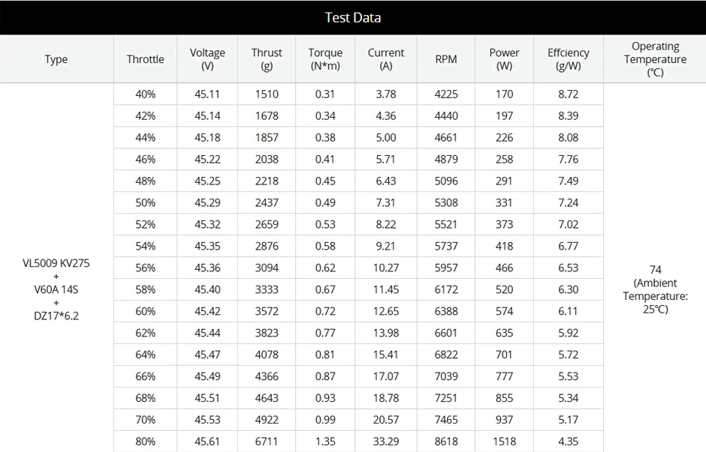The image size is (706, 452).
Task: Click the Thrust (g) column header
Action: click(267, 59)
